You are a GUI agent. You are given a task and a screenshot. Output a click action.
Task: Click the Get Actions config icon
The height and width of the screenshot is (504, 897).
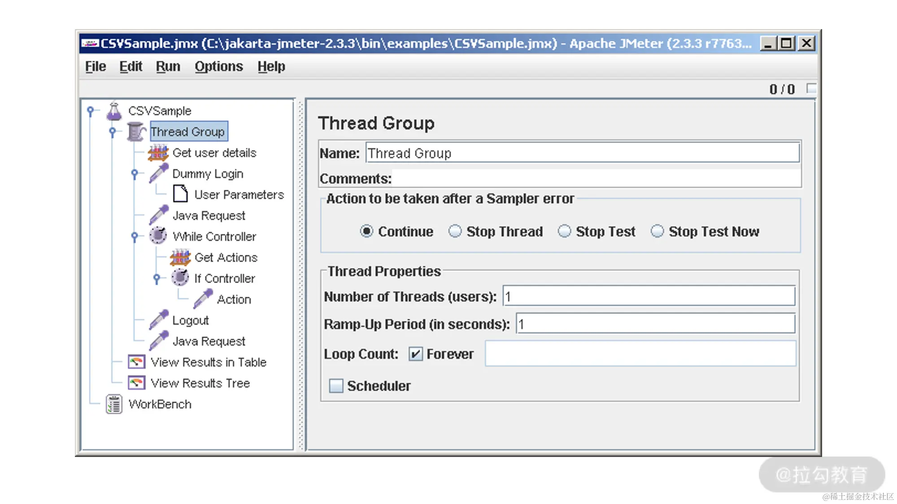[180, 257]
